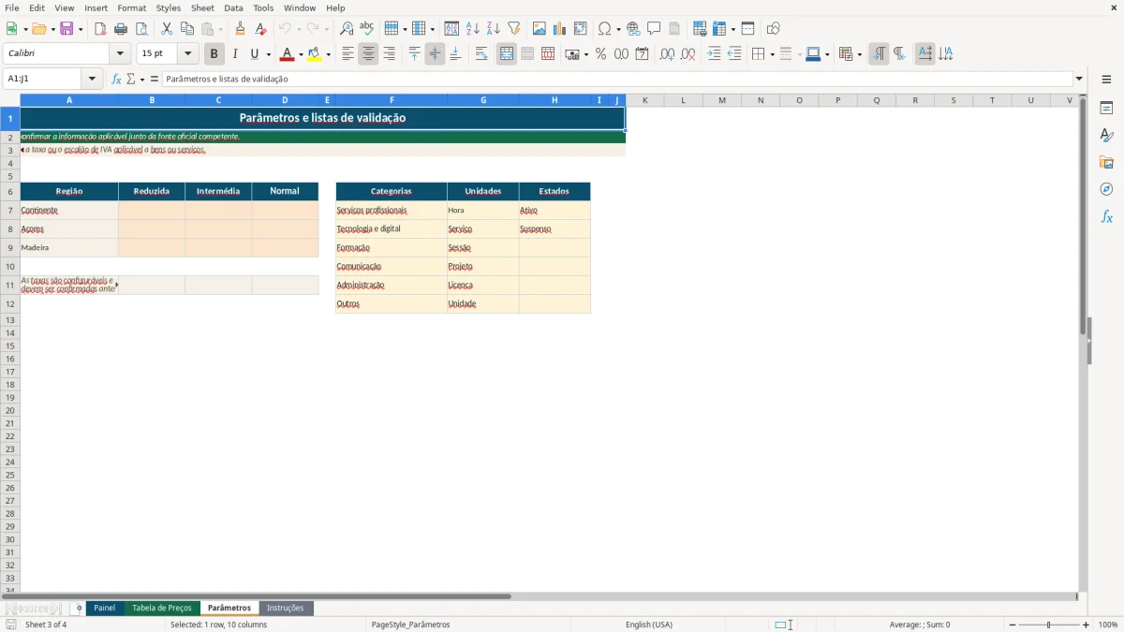
Task: Open the sidebar Navigator compass icon
Action: click(1106, 189)
